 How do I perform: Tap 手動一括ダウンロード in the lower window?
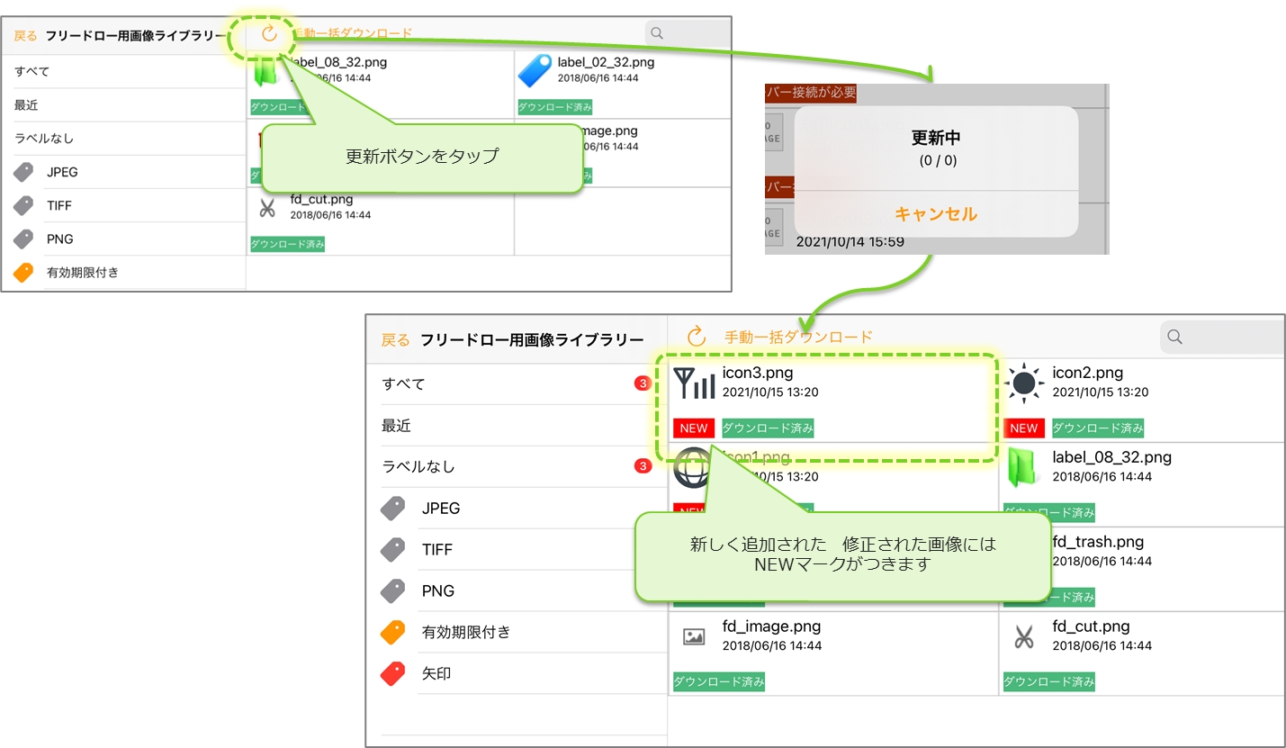[x=799, y=338]
